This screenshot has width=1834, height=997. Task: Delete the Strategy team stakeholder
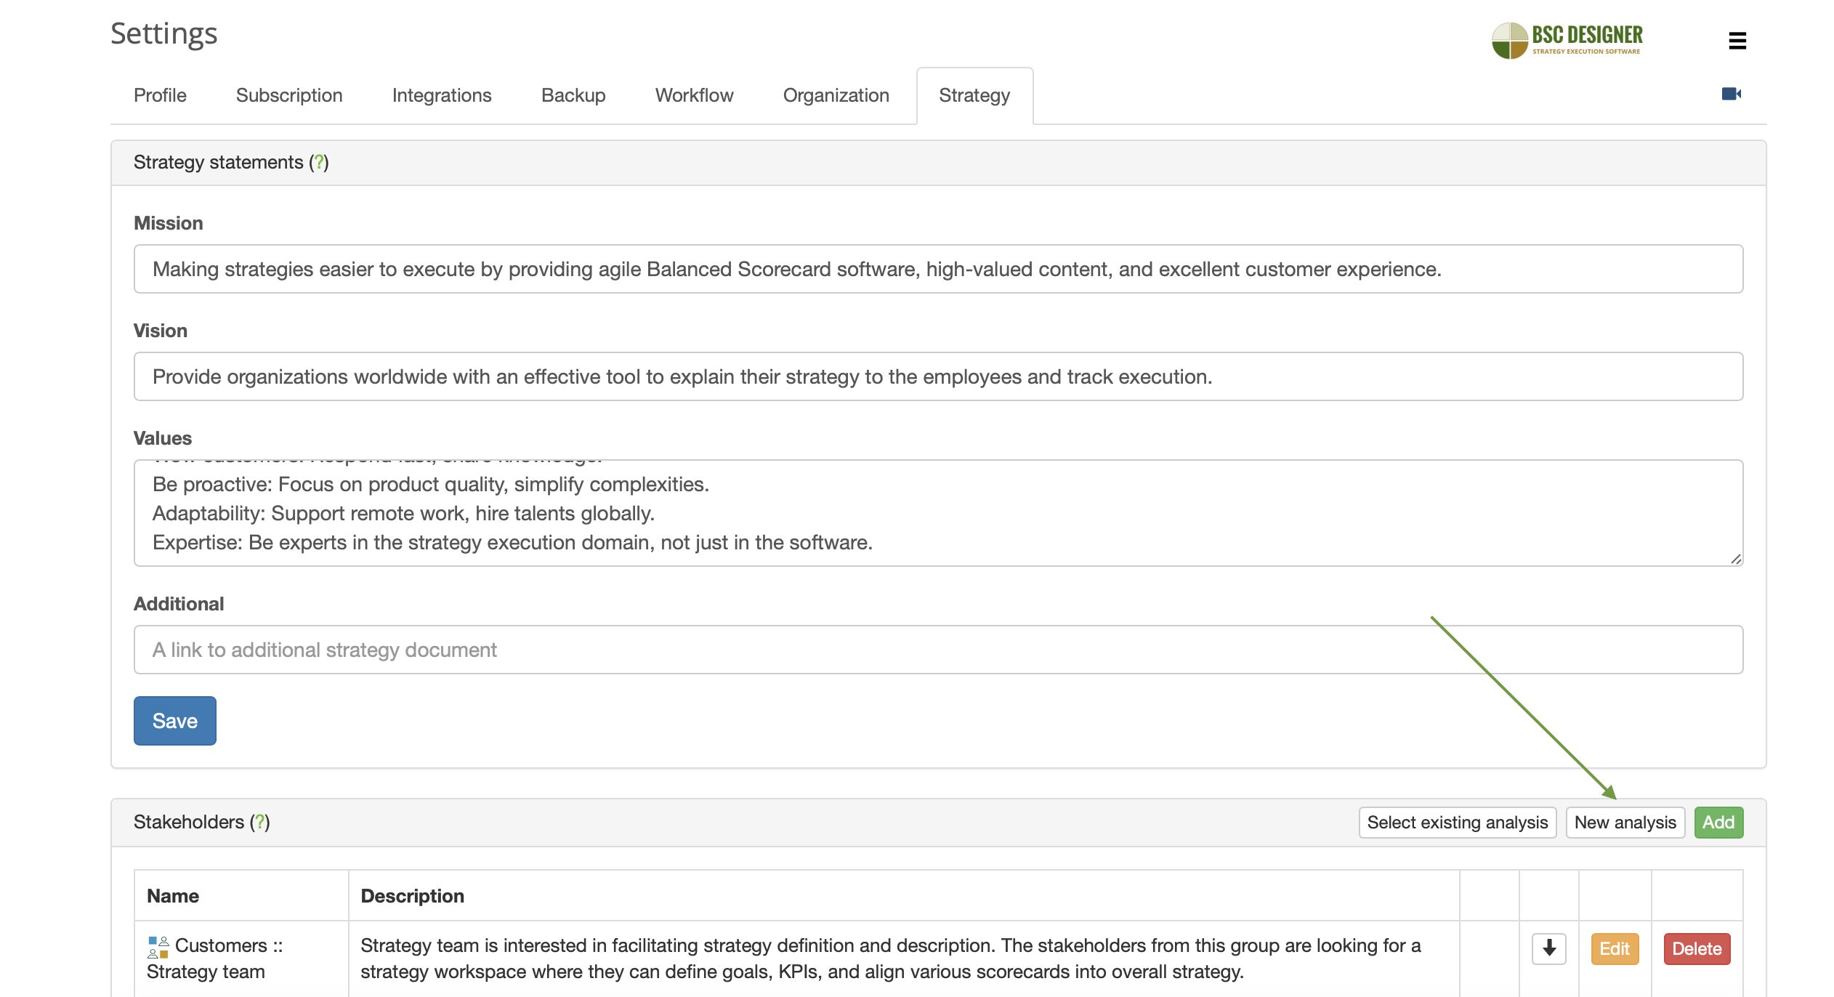1696,948
